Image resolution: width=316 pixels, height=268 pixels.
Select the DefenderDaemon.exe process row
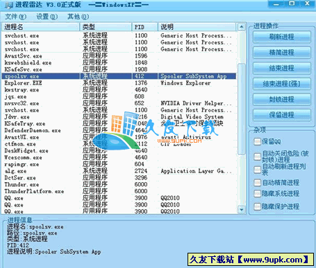click(x=119, y=130)
